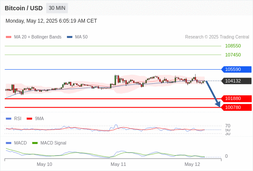
Task: Click the 108550 green resistance label
Action: [233, 46]
